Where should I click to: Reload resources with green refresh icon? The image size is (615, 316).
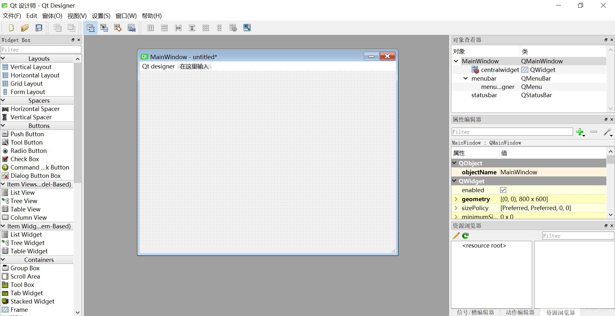click(465, 236)
